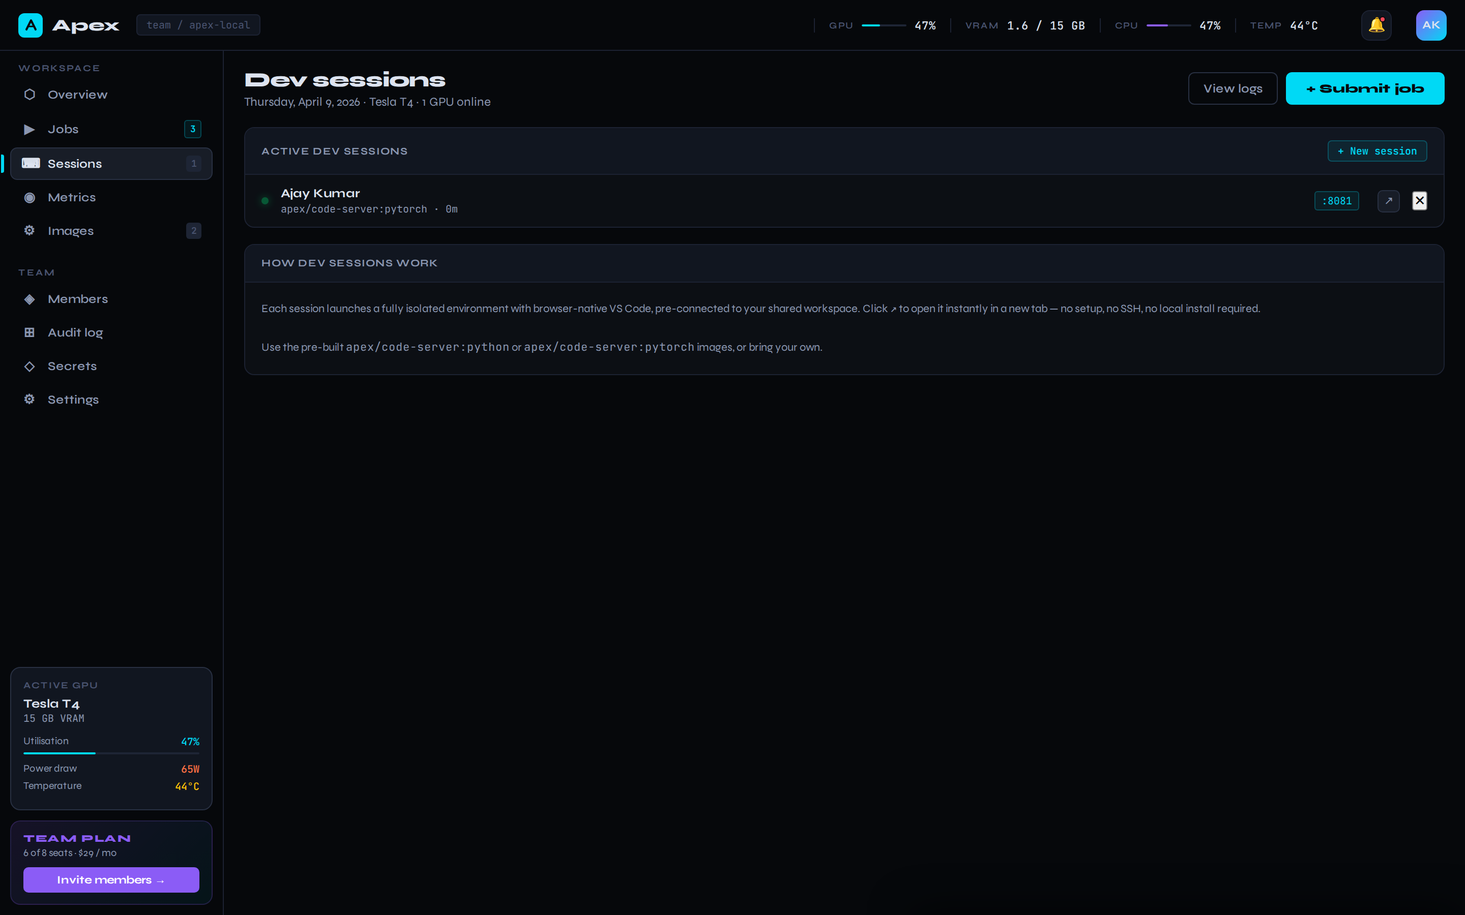Viewport: 1465px width, 915px height.
Task: Click the green status dot on the session
Action: [265, 200]
